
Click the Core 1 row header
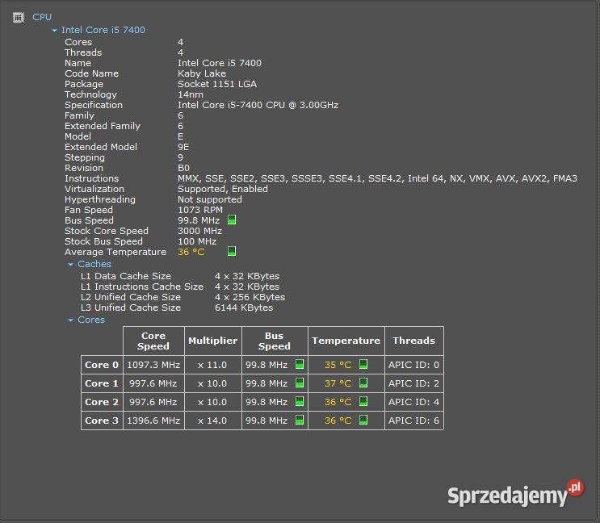102,383
